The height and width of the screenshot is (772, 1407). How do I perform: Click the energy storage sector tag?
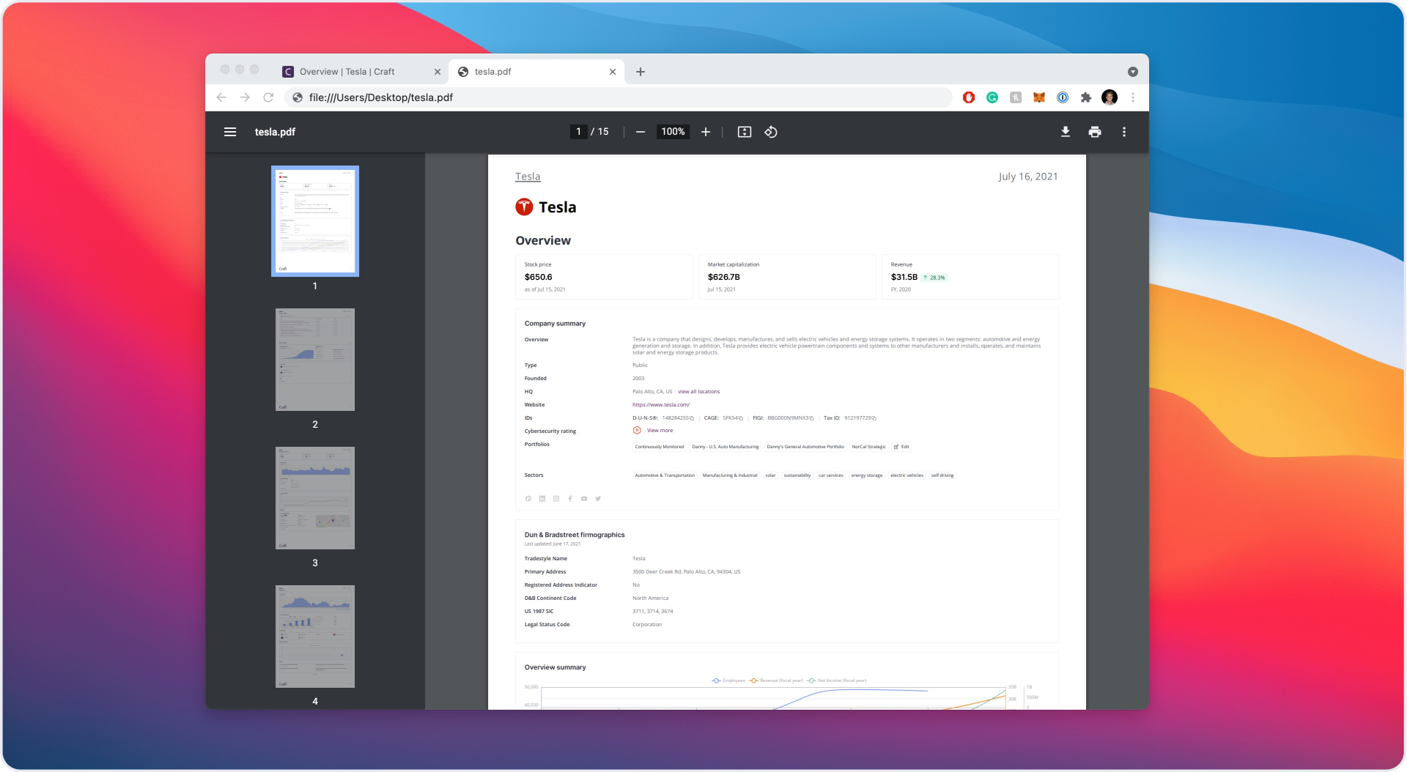point(867,475)
